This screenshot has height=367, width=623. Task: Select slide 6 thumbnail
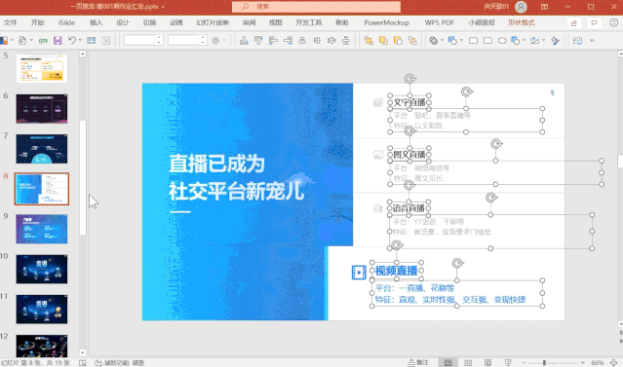pos(42,109)
